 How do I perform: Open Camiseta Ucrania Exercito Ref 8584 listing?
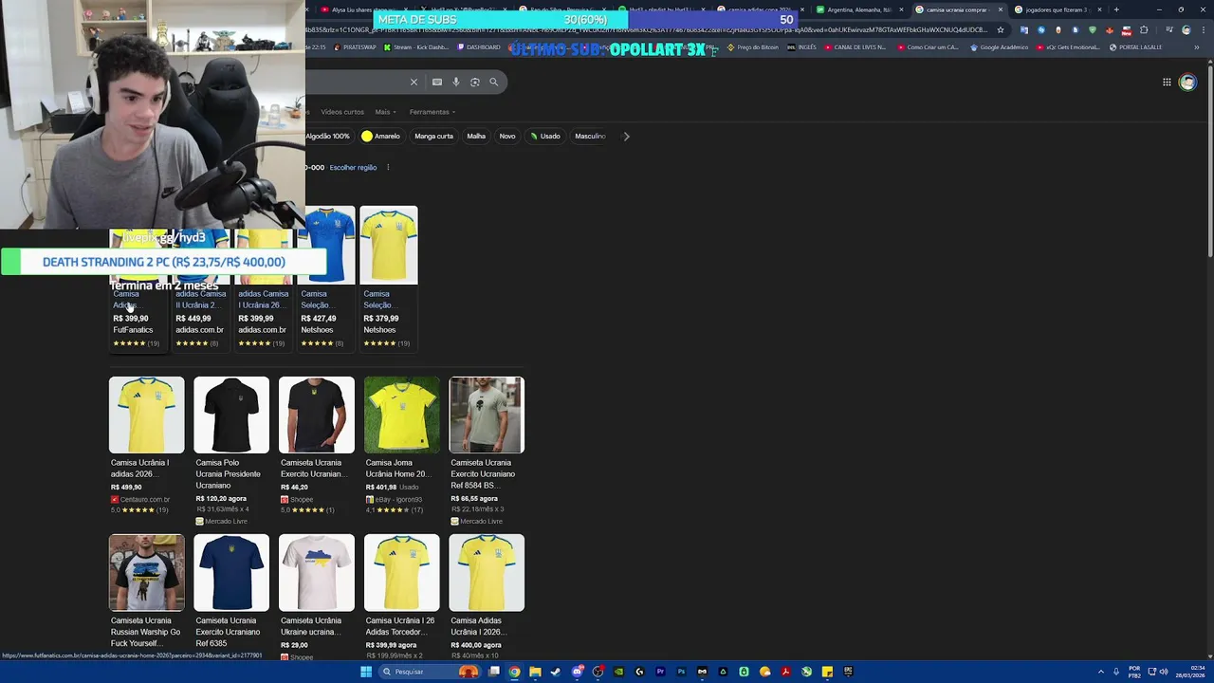(x=487, y=452)
